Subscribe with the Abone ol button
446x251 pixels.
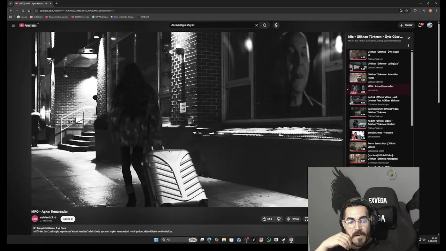point(68,219)
